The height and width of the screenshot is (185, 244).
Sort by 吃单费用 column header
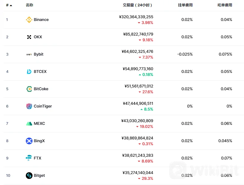[x=225, y=5]
